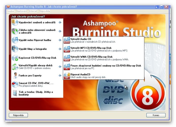The height and width of the screenshot is (127, 176).
Task: Click the print cover icon for Tisk a tvorba
Action: [15, 93]
